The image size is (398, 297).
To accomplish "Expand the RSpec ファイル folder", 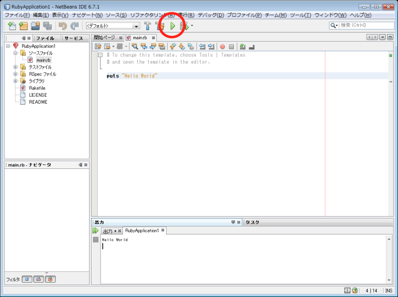I will (15, 74).
